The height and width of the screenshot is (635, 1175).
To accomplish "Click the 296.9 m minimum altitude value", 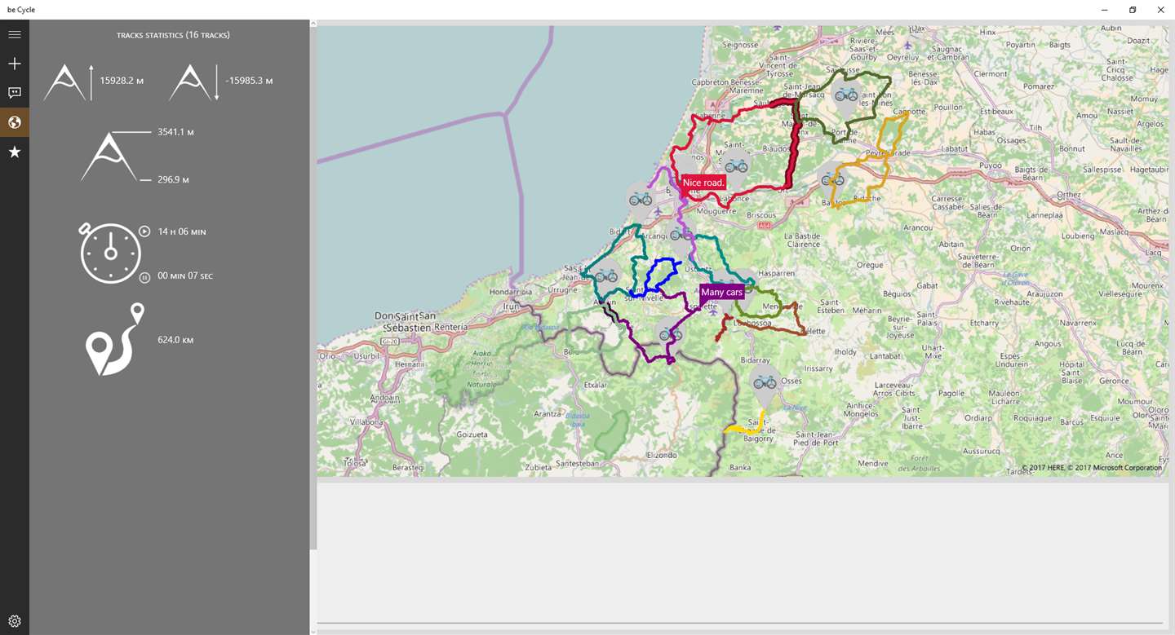I will coord(173,179).
